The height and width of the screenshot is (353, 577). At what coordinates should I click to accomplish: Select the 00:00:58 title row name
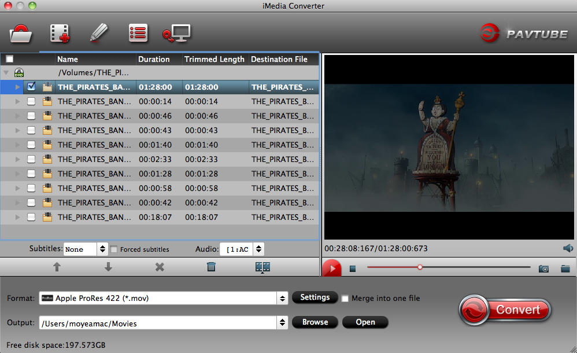coord(94,188)
